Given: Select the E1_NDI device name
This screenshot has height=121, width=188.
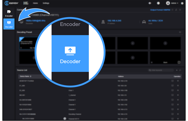Looking at the screenshot, I should (x=22, y=86).
